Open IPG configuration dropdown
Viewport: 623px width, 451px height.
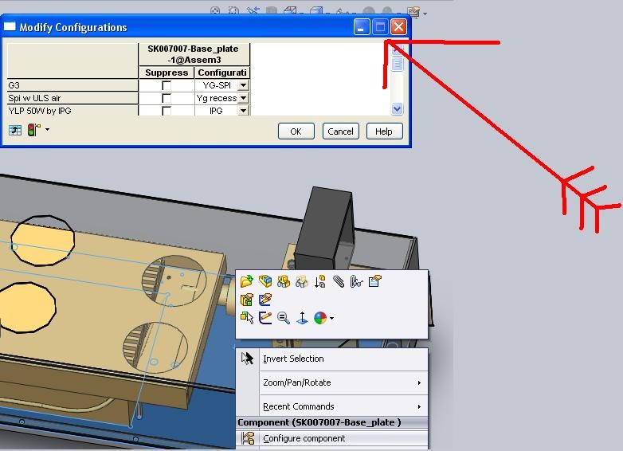(243, 111)
